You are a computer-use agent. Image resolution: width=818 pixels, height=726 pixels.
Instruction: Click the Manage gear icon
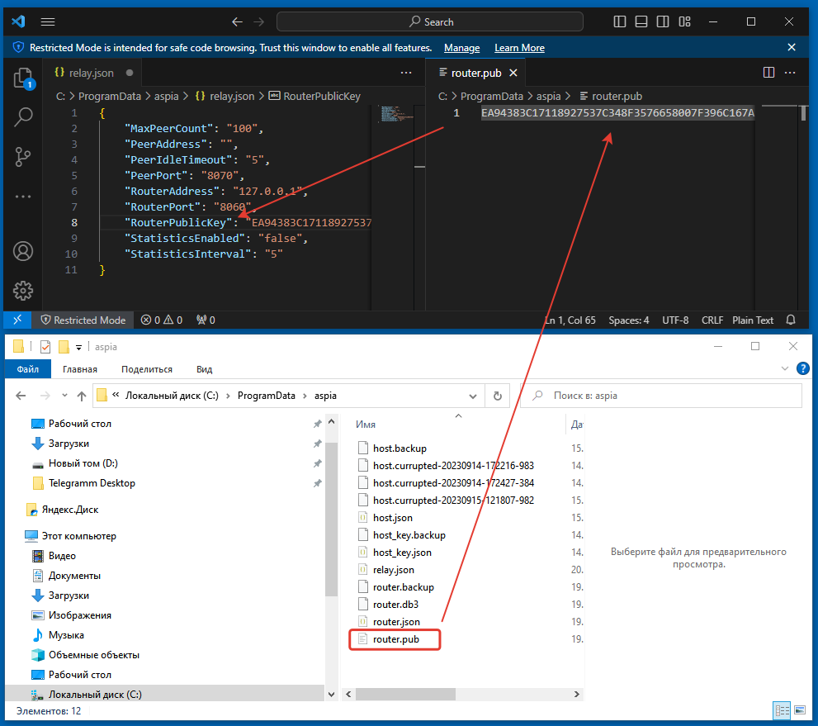point(23,290)
